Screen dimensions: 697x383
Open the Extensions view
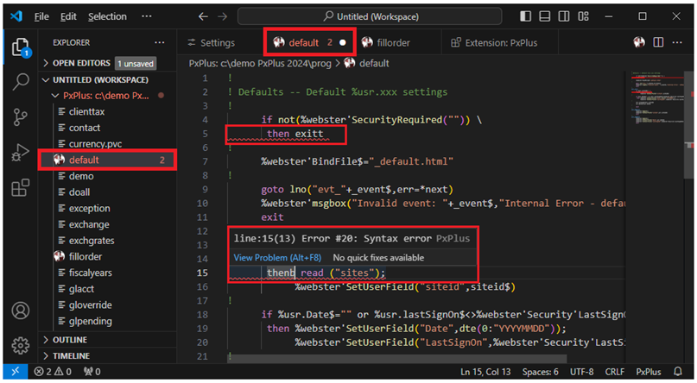coord(21,188)
